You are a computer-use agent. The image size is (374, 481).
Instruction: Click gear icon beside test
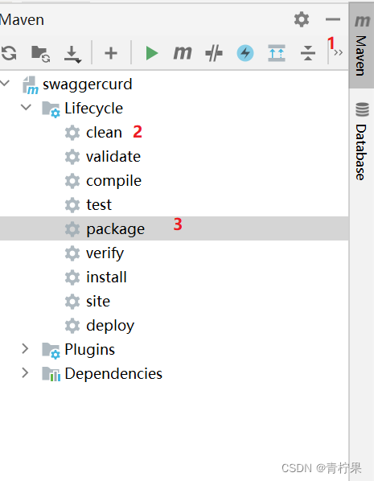coord(72,205)
